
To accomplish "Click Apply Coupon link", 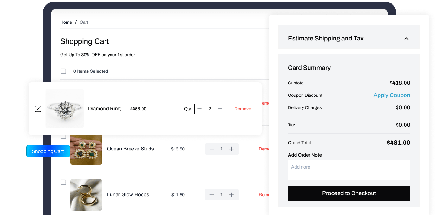I will pyautogui.click(x=392, y=95).
